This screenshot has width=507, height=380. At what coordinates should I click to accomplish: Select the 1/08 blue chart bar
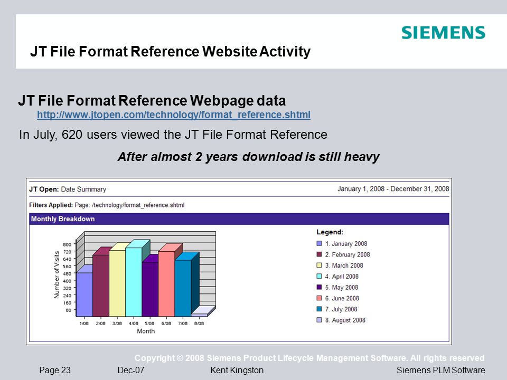point(84,294)
